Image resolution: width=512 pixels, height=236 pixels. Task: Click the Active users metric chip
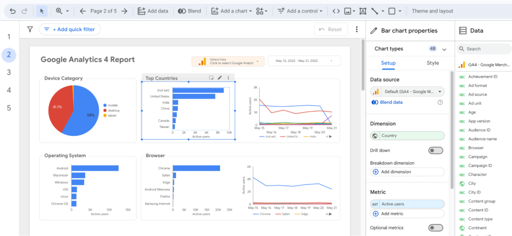point(407,204)
